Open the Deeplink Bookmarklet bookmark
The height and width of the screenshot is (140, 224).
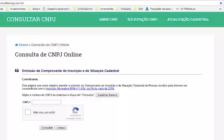[56, 9]
